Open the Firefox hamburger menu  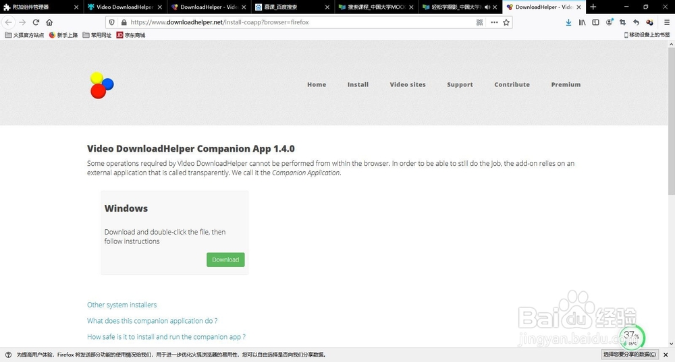click(x=667, y=22)
